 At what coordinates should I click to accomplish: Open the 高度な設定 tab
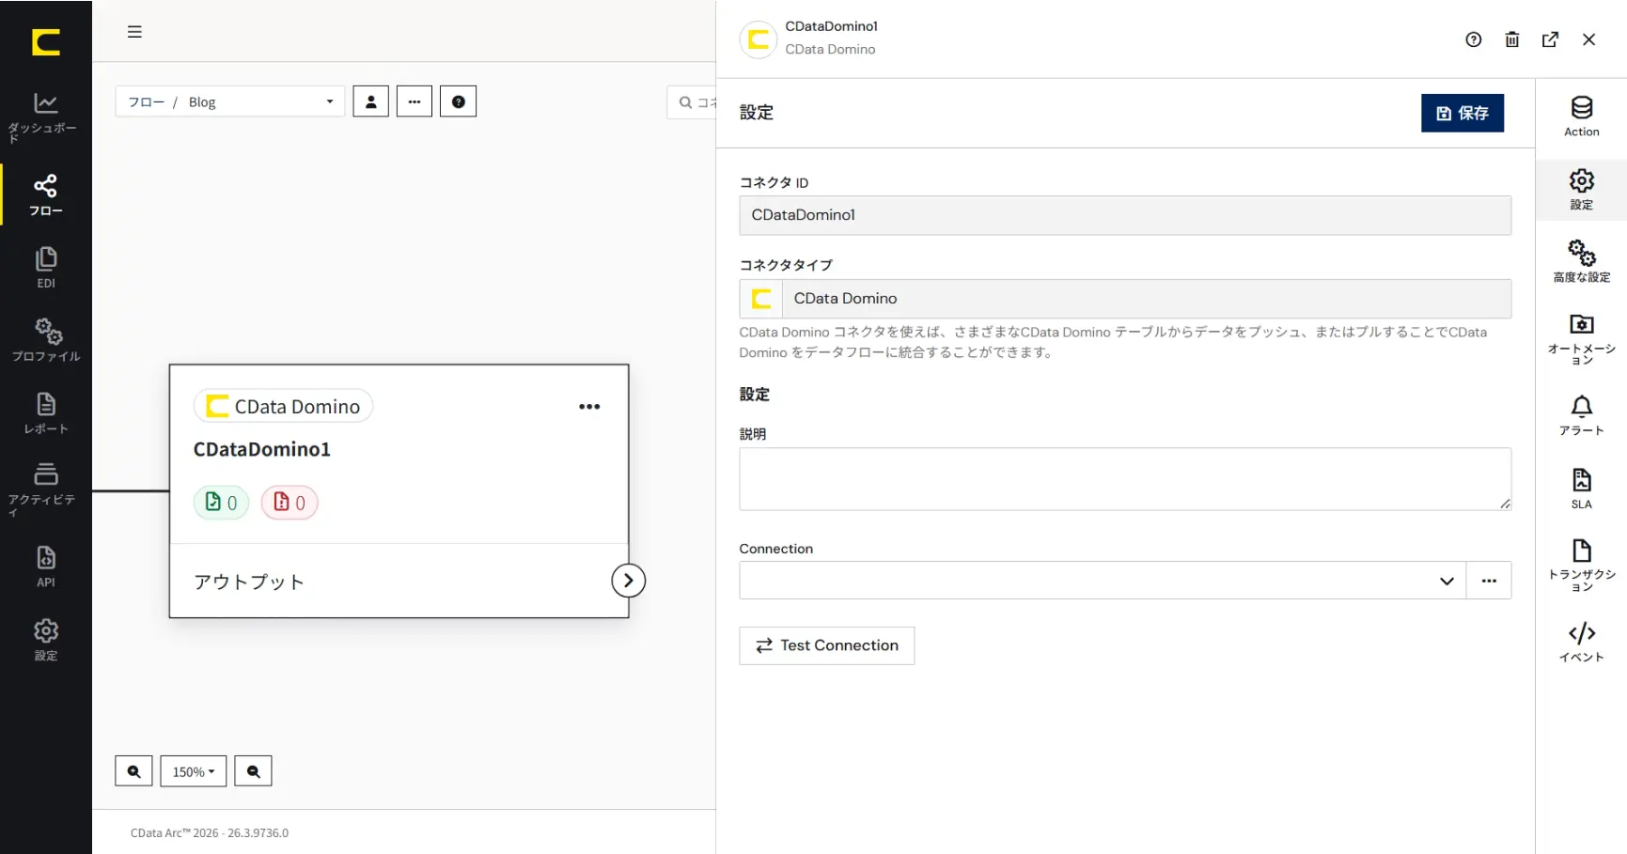[1581, 261]
